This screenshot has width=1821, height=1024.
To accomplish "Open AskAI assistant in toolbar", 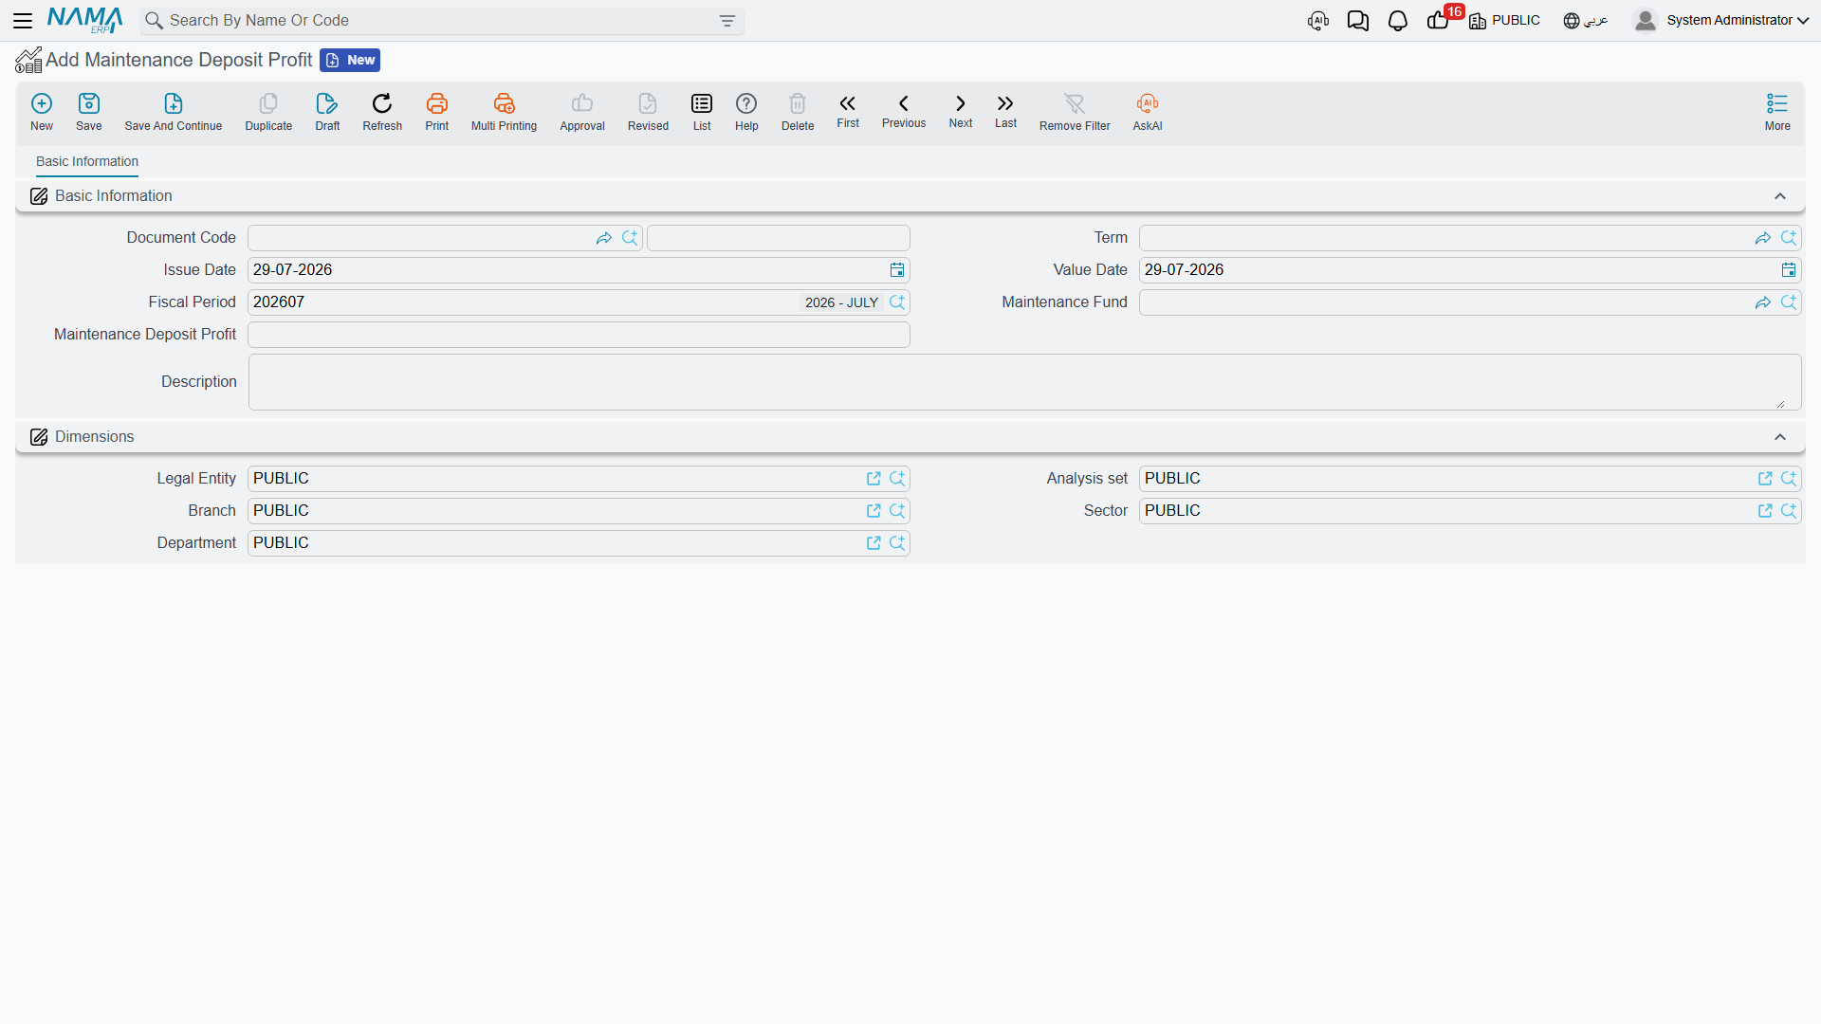I will coord(1148,111).
